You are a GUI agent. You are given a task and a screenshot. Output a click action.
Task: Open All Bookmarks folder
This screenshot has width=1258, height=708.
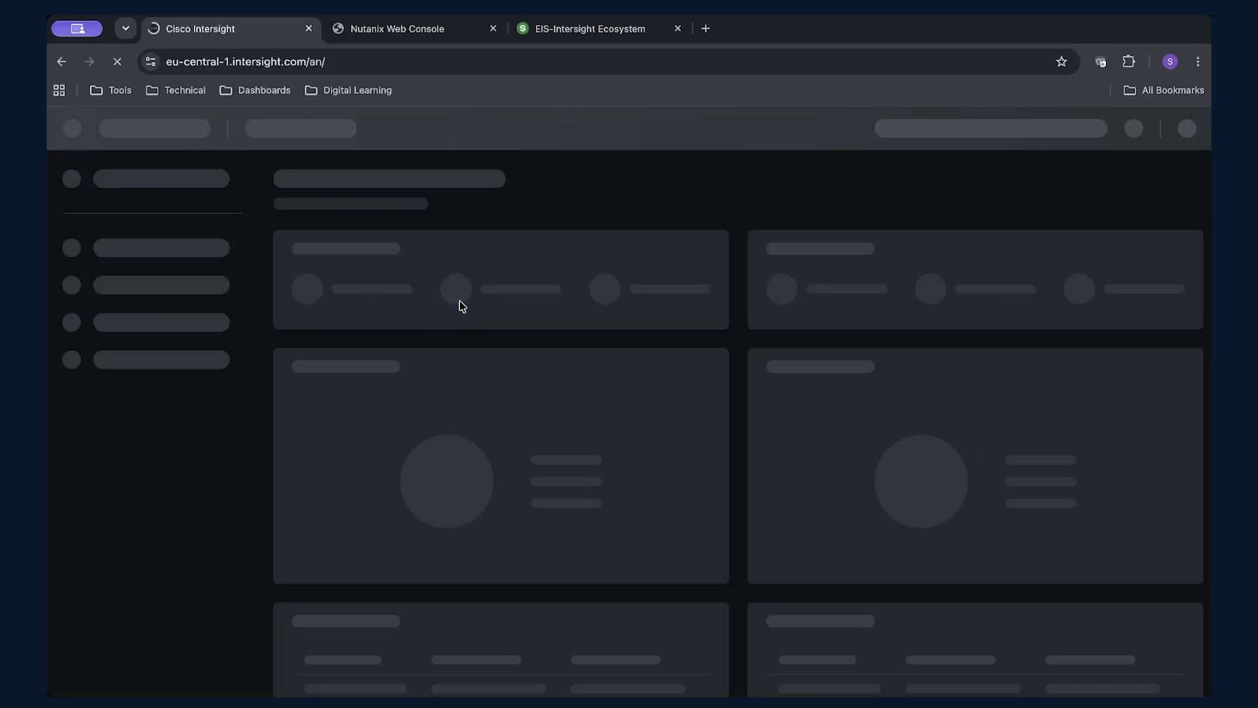tap(1164, 90)
